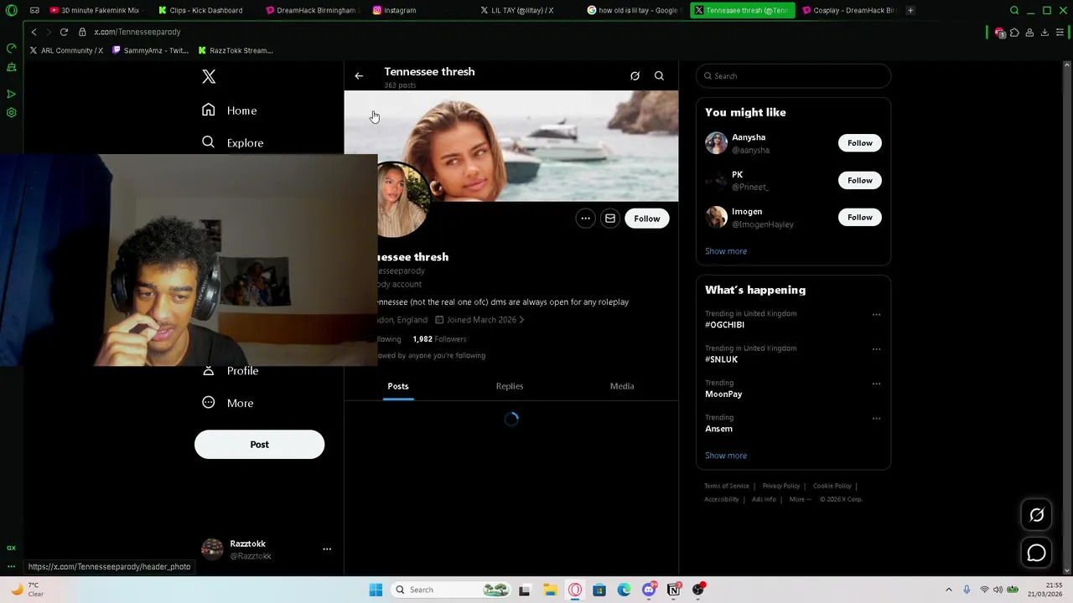Click the Grok icon in profile header
This screenshot has width=1073, height=603.
pos(635,76)
